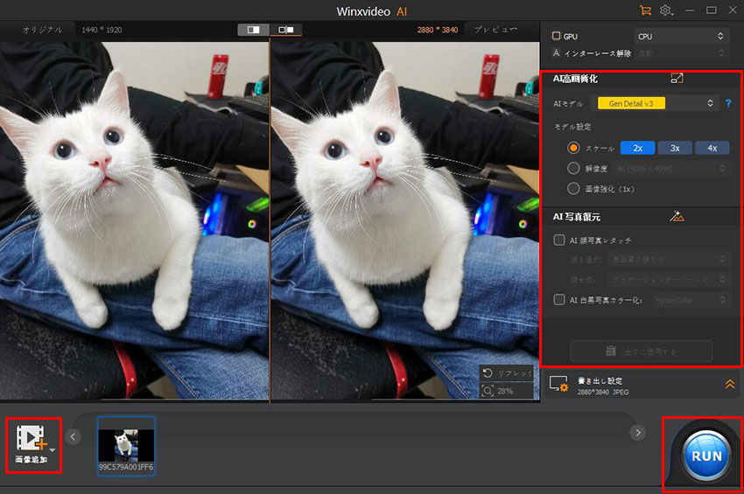Open the shopping cart purchase icon

645,10
